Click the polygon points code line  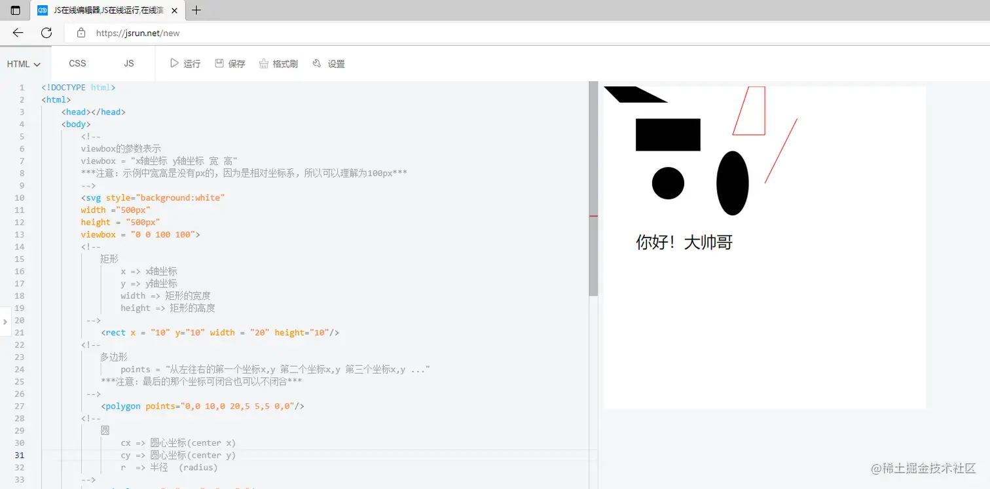tap(202, 406)
